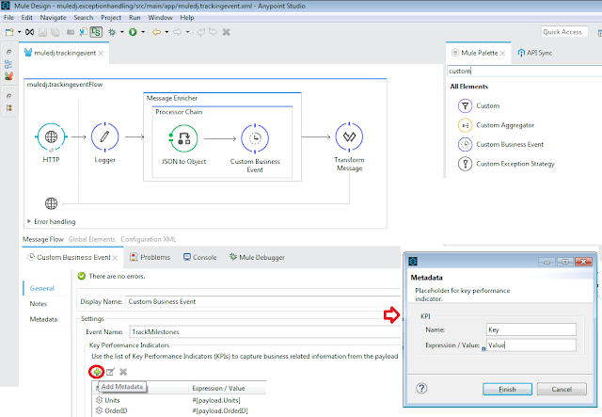The height and width of the screenshot is (417, 602).
Task: Click the New file toolbar icon
Action: 9,32
